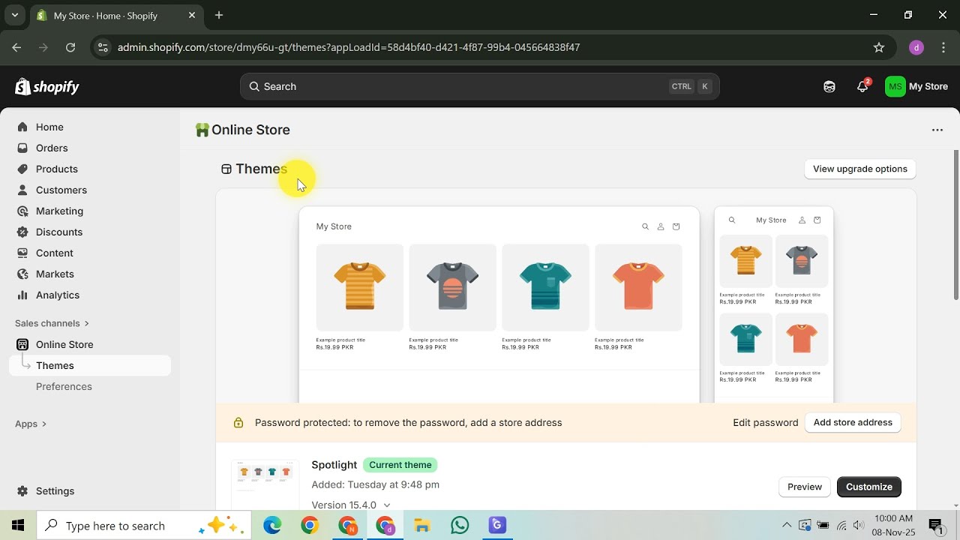Expand Sales channels section
This screenshot has height=540, width=960.
click(x=52, y=323)
